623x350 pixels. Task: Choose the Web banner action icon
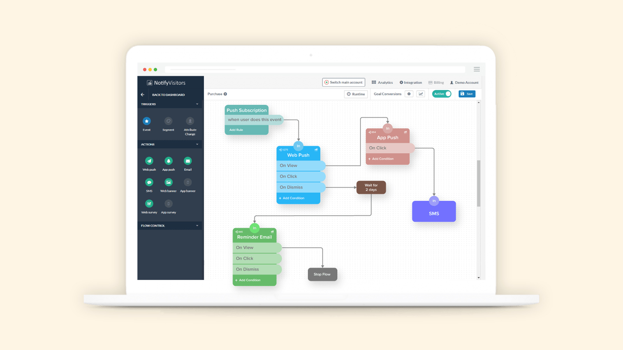point(169,182)
